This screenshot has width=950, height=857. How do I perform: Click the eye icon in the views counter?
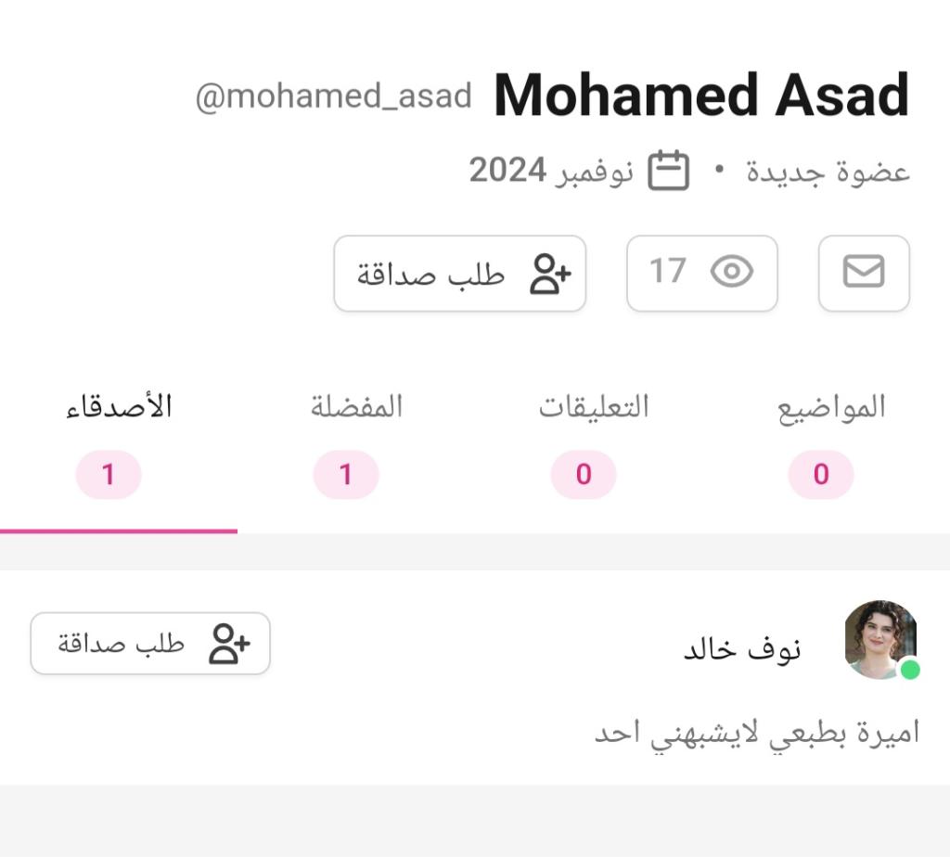point(731,273)
